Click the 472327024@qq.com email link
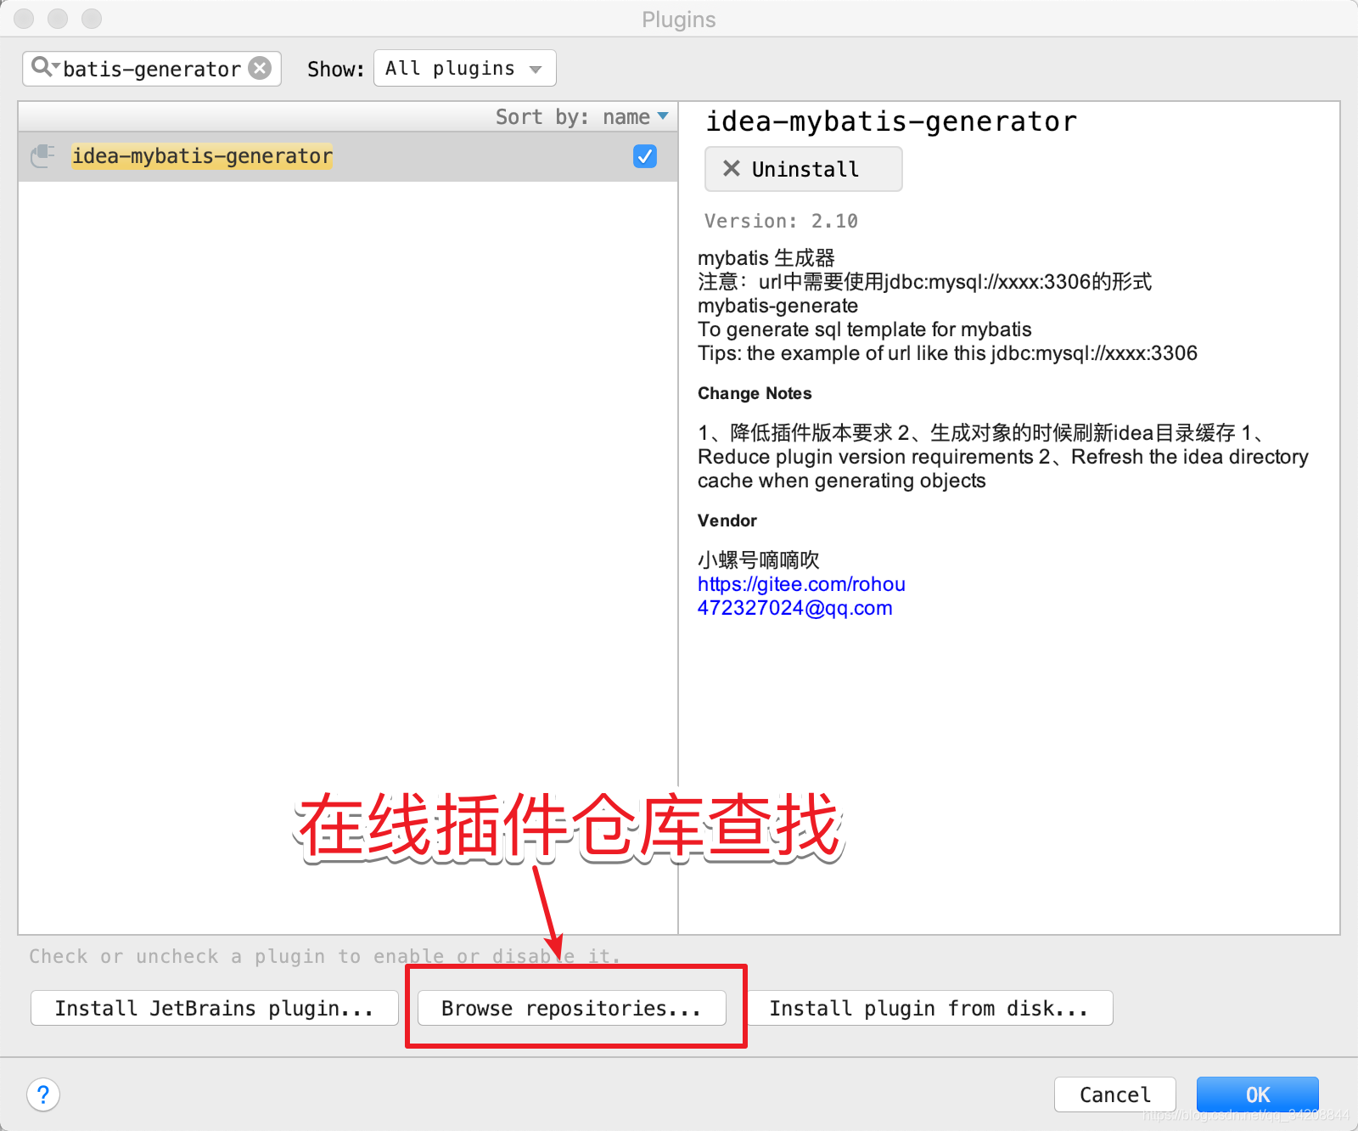Viewport: 1358px width, 1131px height. pyautogui.click(x=794, y=608)
